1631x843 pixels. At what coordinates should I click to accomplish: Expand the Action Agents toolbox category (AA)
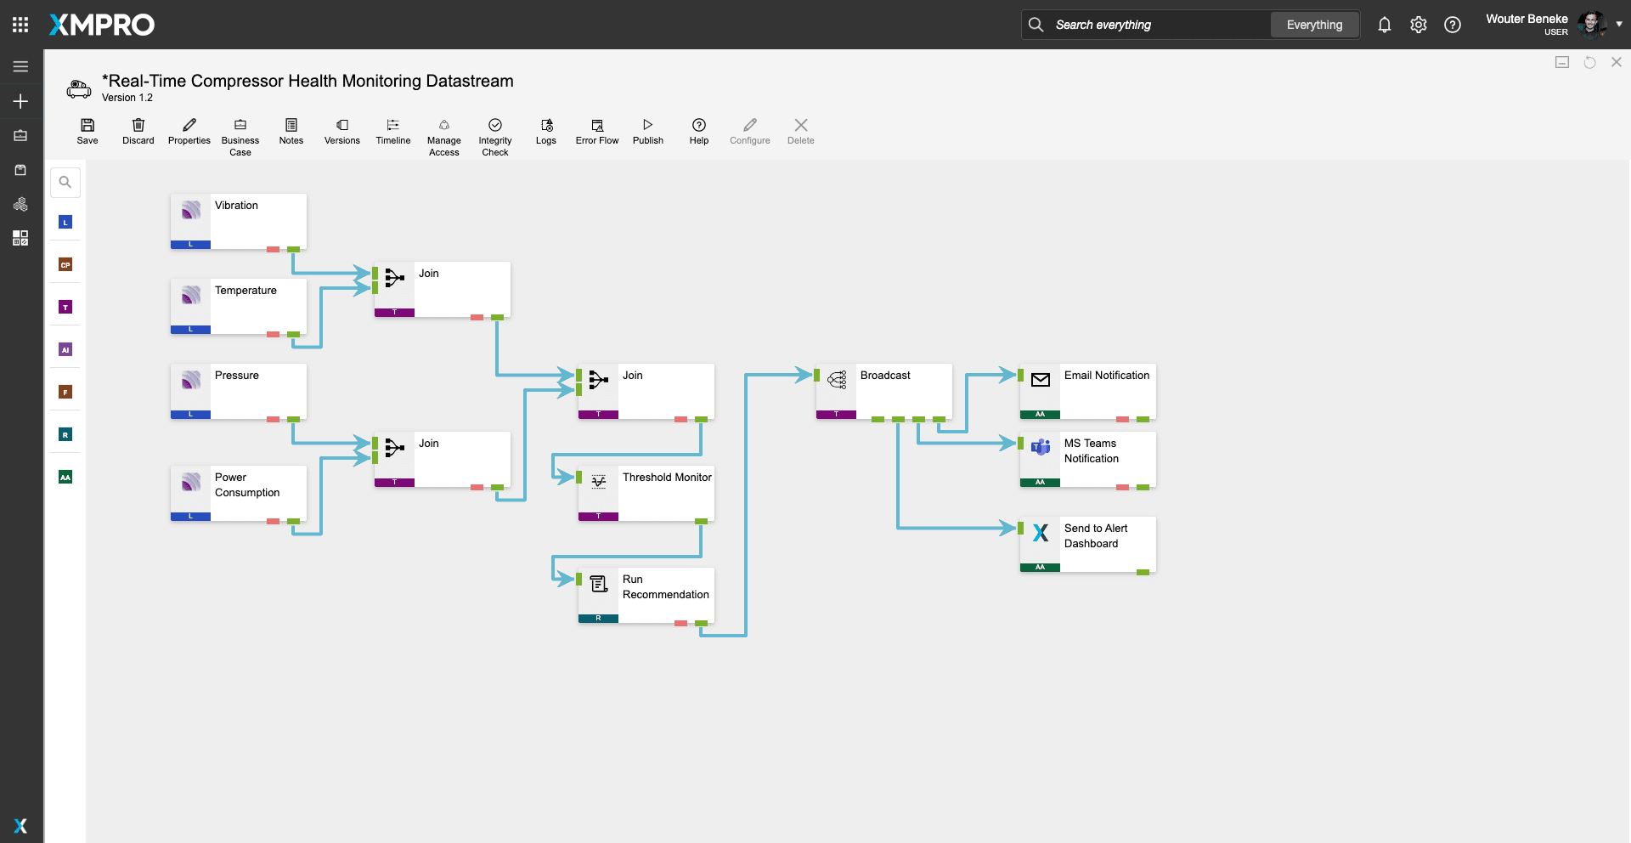click(x=65, y=478)
